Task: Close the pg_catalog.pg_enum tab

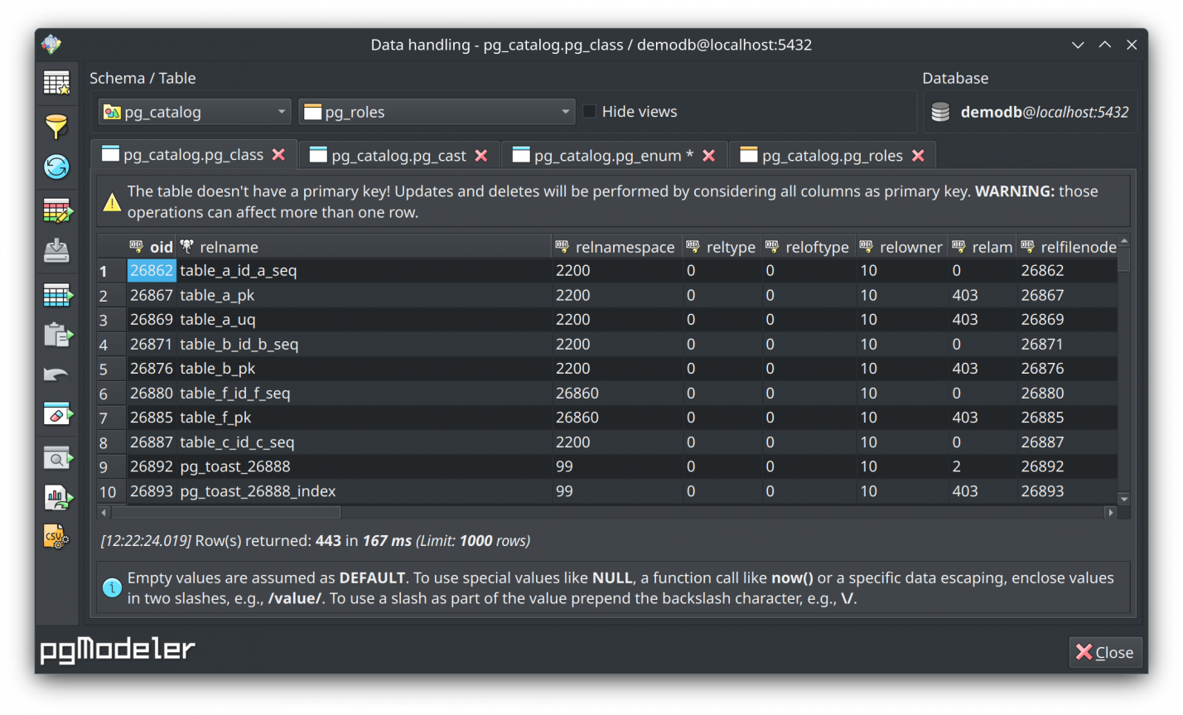Action: click(x=708, y=156)
